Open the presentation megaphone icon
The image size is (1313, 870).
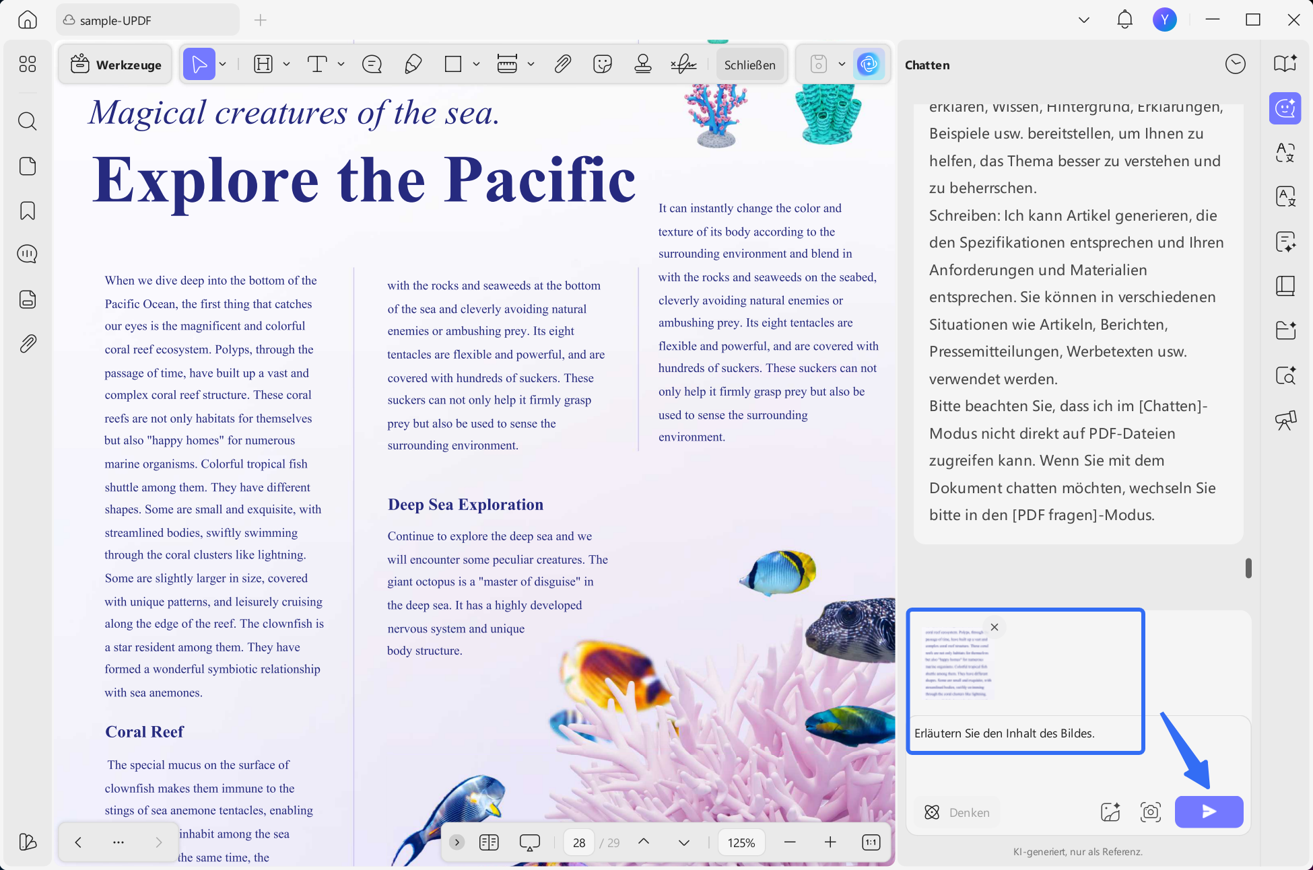pyautogui.click(x=1285, y=421)
